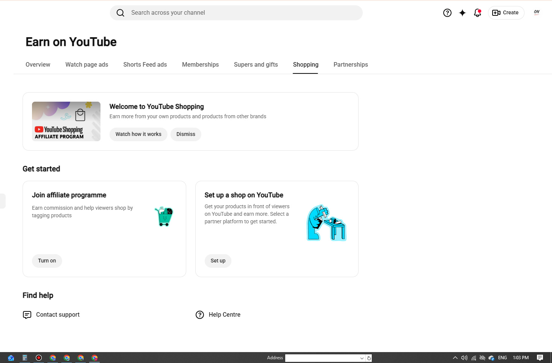Select the Shopping tab
This screenshot has width=552, height=363.
(306, 65)
